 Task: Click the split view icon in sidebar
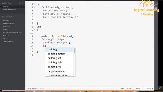pyautogui.click(x=23, y=3)
